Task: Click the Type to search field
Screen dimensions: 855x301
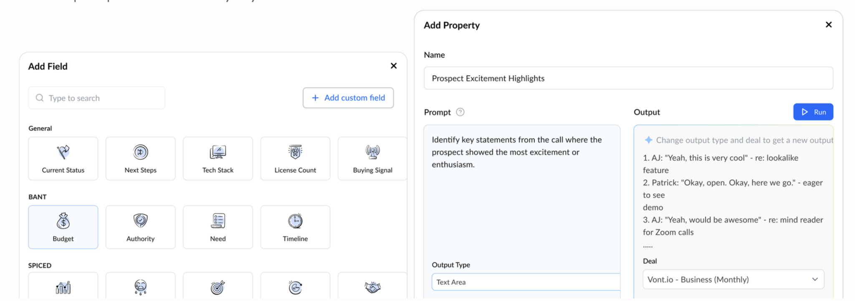Action: (x=96, y=98)
